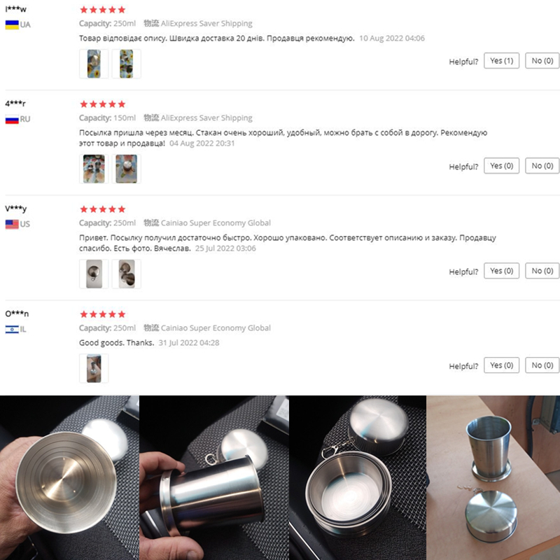Click the Israel flag icon beside IL
Image resolution: width=560 pixels, height=560 pixels.
coord(11,329)
